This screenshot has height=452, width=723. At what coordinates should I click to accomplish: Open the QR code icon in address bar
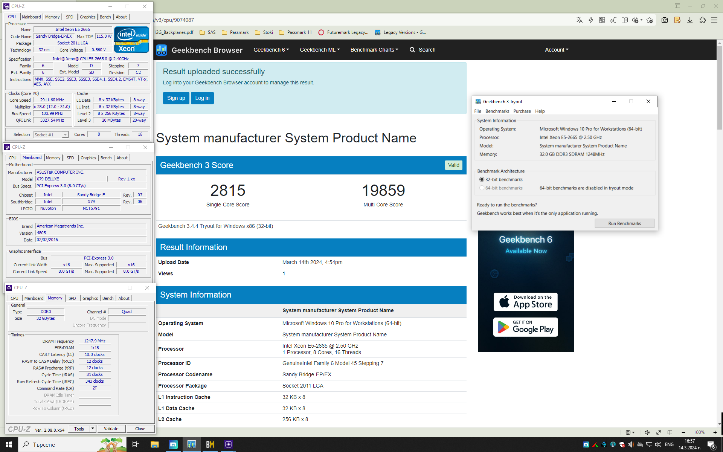[602, 20]
